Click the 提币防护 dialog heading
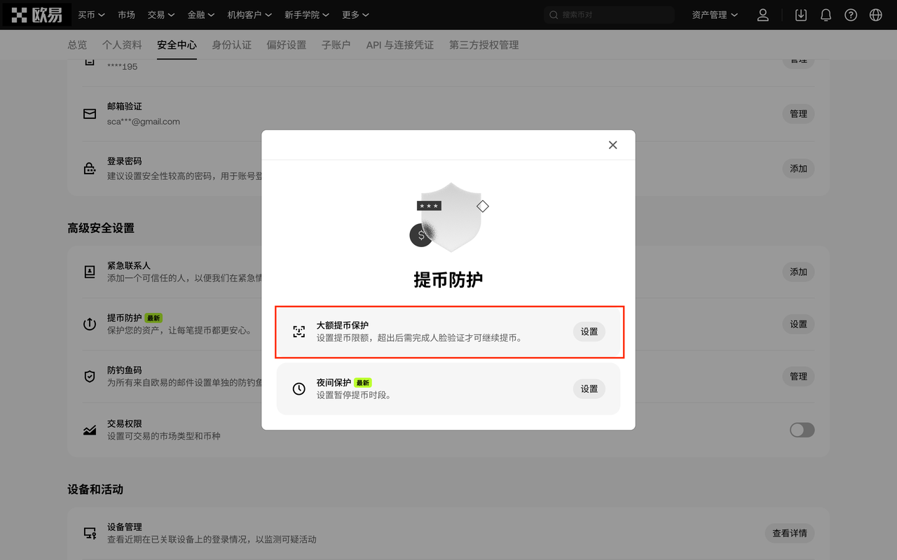The width and height of the screenshot is (897, 560). click(448, 279)
